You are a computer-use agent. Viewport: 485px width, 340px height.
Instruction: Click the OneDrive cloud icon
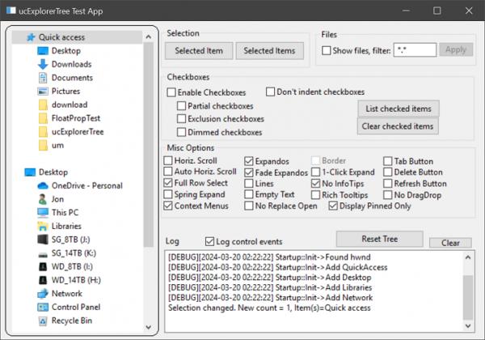(x=43, y=186)
